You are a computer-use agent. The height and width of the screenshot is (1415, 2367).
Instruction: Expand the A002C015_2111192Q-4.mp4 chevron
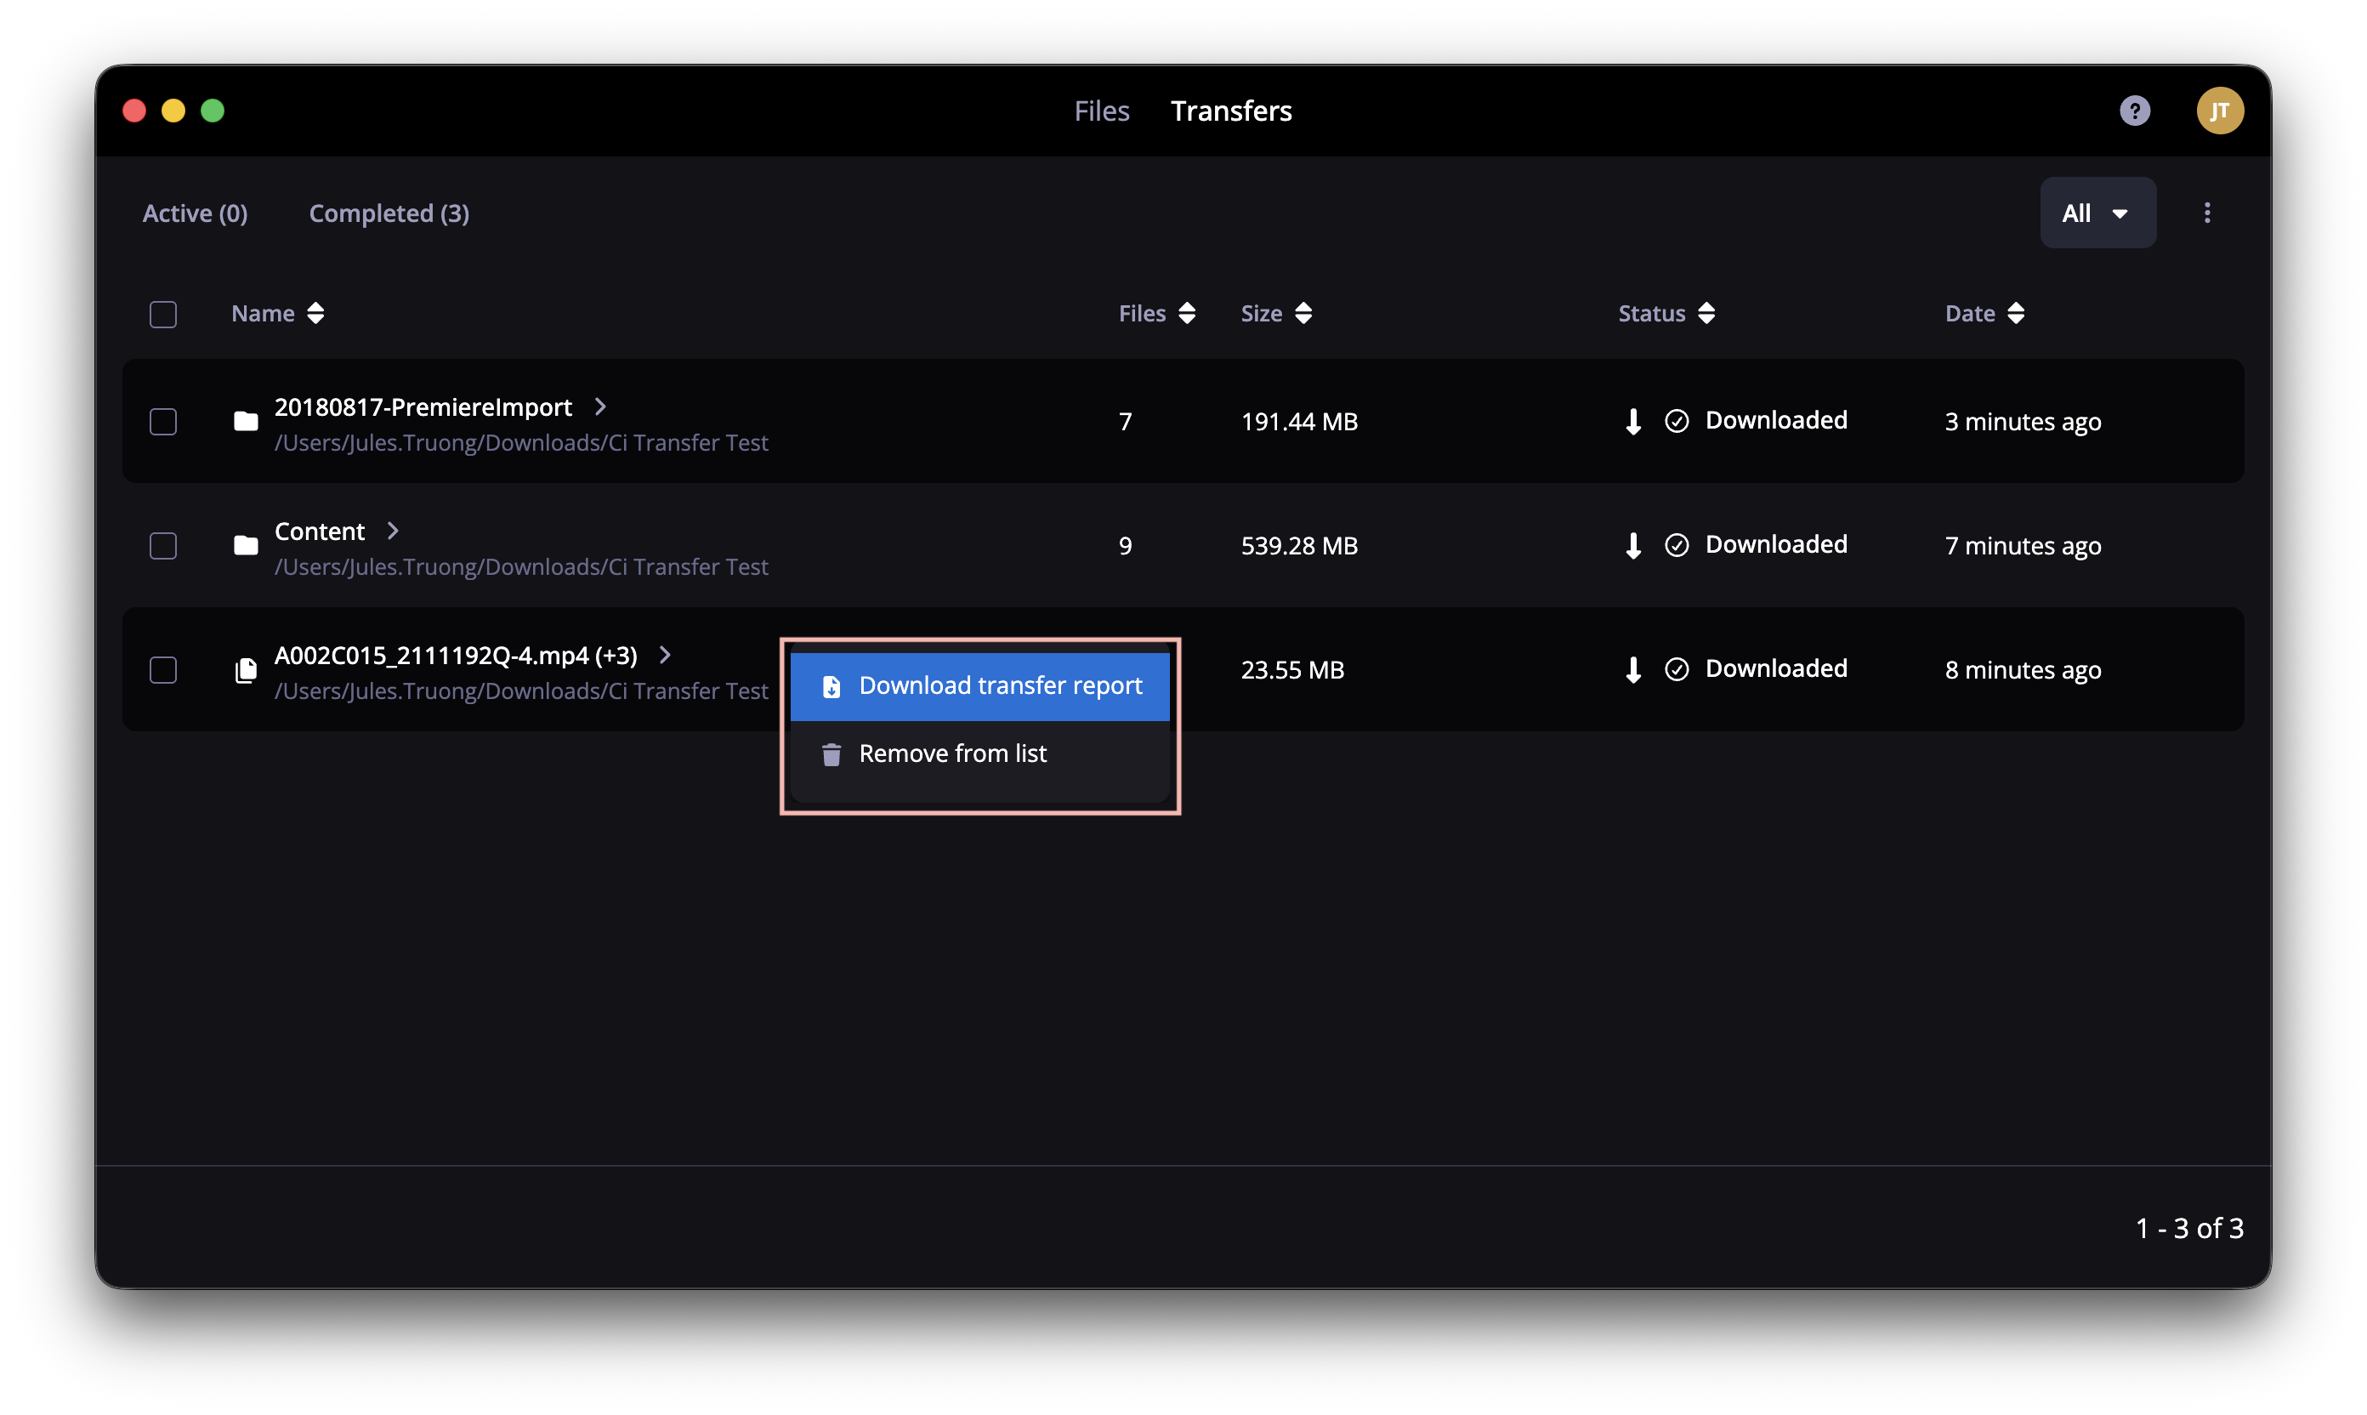tap(664, 655)
